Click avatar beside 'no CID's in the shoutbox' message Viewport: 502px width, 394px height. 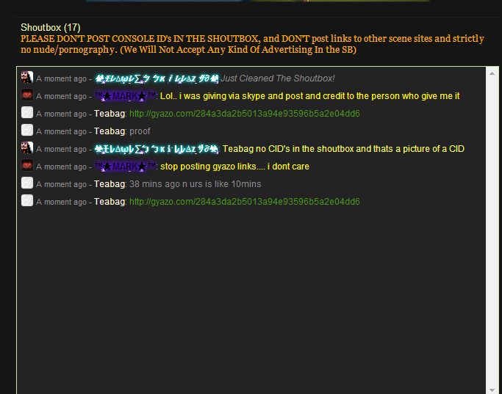click(x=27, y=147)
